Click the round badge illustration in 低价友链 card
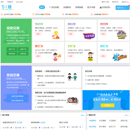130x130 pixels. tap(121, 35)
